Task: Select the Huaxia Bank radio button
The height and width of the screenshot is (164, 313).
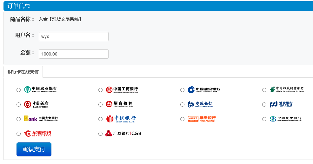Action: pos(18,134)
